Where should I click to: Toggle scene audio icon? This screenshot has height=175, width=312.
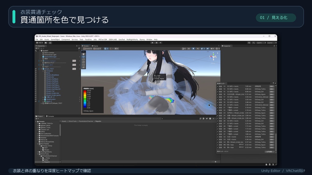click(198, 49)
